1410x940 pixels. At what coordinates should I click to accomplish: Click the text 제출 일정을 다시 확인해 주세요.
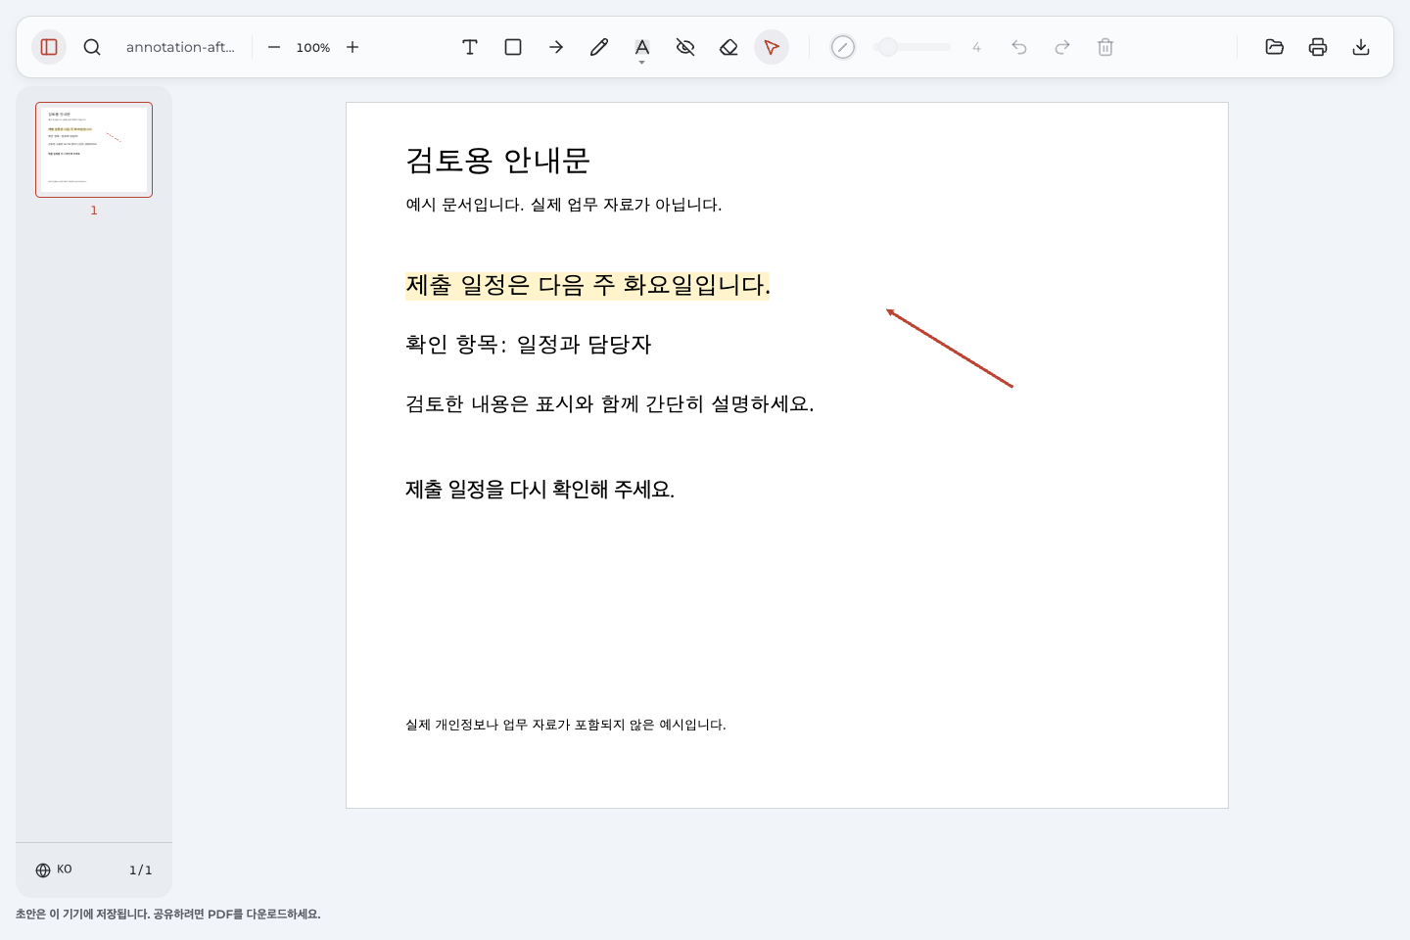pyautogui.click(x=540, y=490)
